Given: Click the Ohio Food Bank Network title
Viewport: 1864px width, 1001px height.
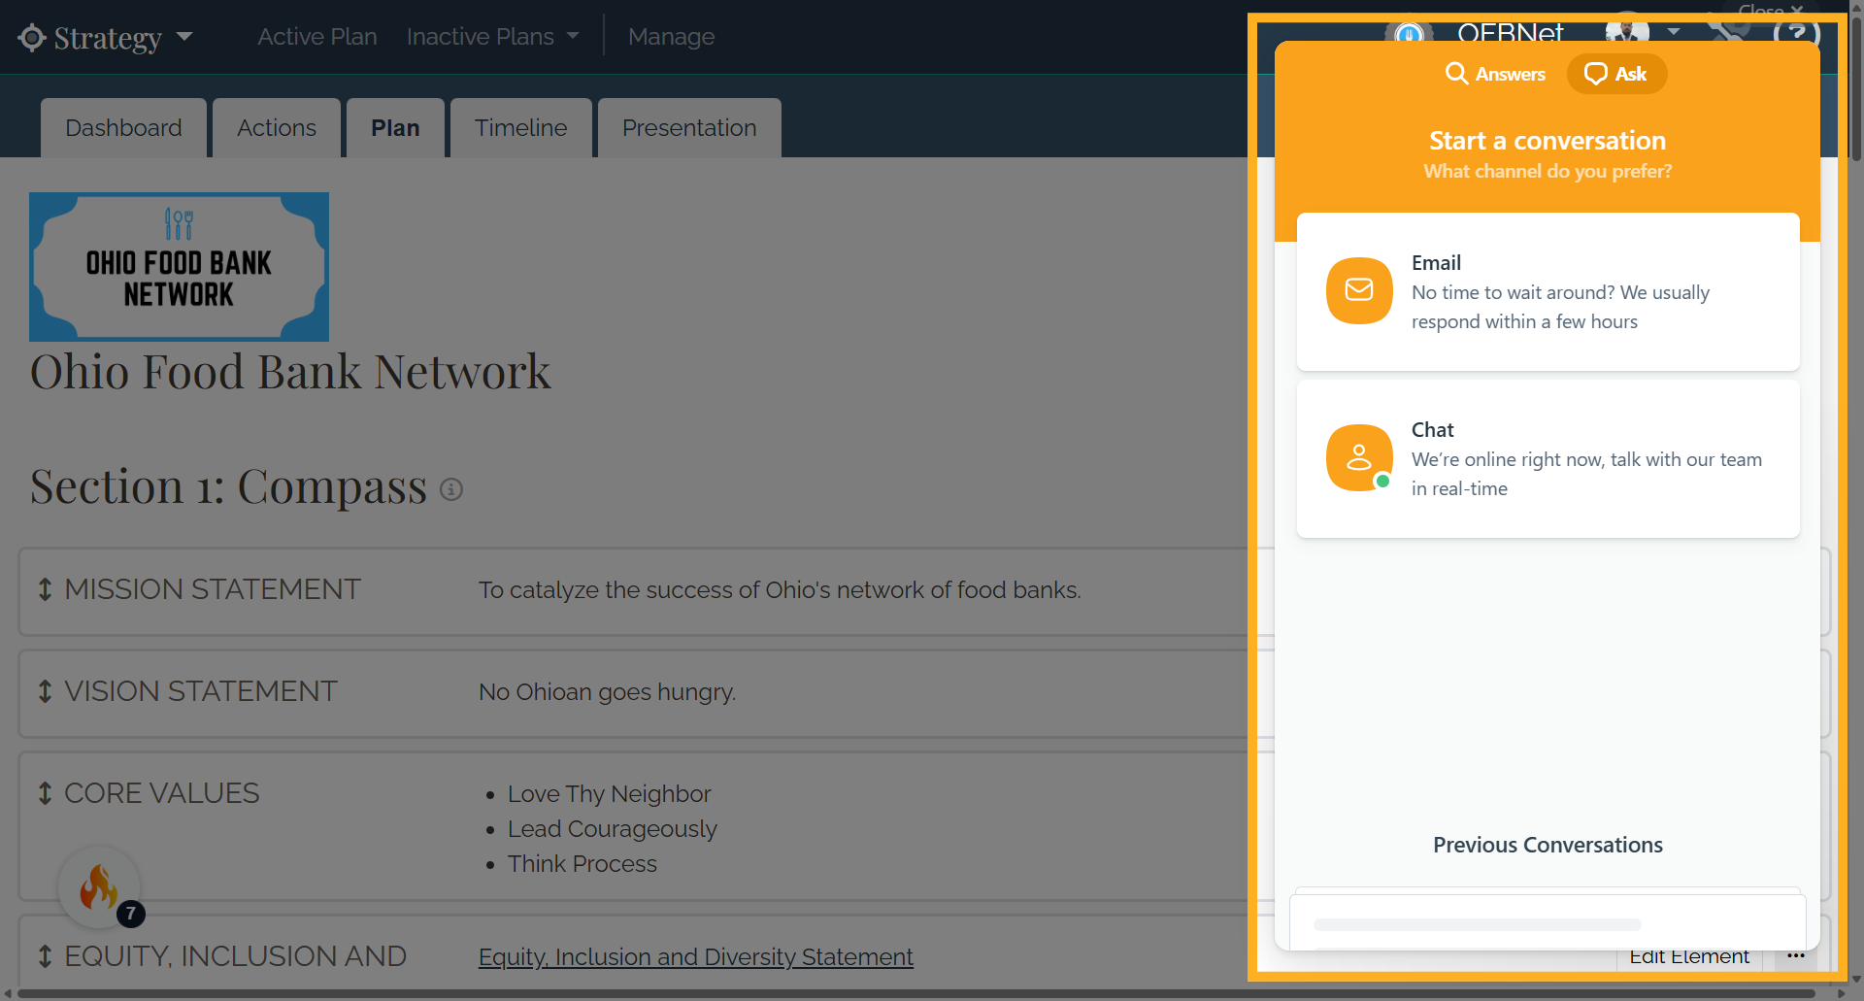Looking at the screenshot, I should coord(290,372).
